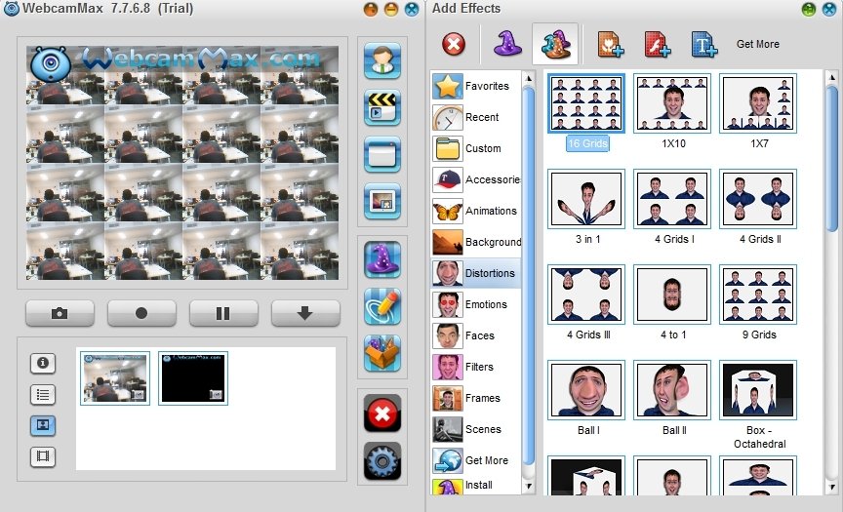Open the Faces category
Screen dimensions: 843x512
[476, 335]
